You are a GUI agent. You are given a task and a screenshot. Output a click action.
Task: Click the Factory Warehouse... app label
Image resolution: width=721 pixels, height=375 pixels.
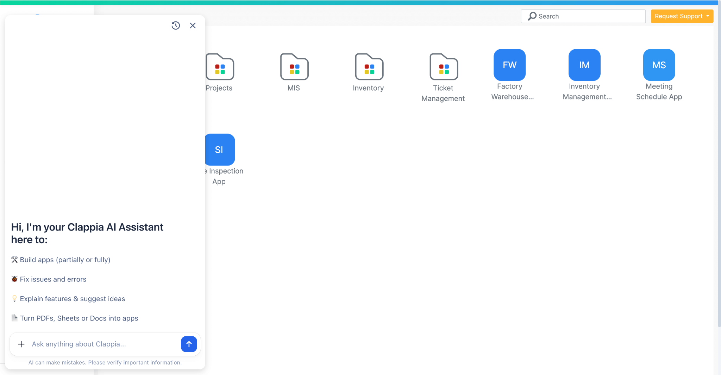[512, 91]
